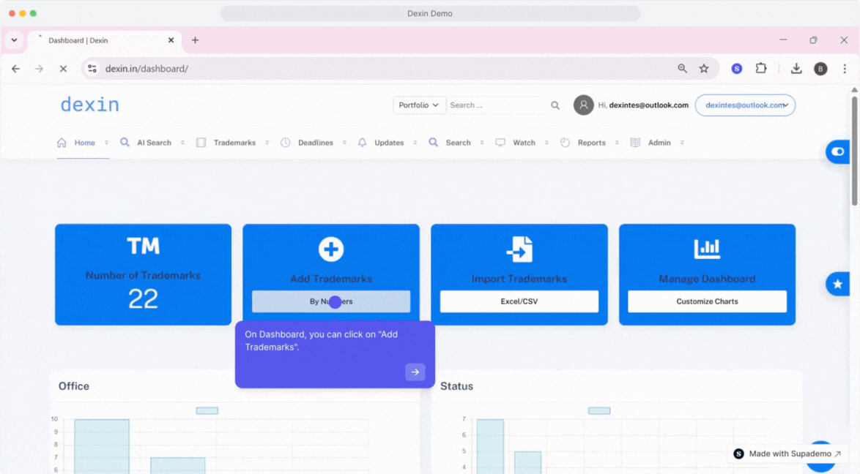
Task: Click the Manage Dashboard chart icon
Action: tap(707, 249)
